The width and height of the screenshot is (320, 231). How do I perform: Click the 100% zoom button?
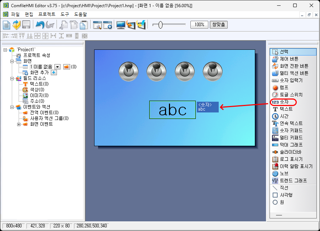199,25
